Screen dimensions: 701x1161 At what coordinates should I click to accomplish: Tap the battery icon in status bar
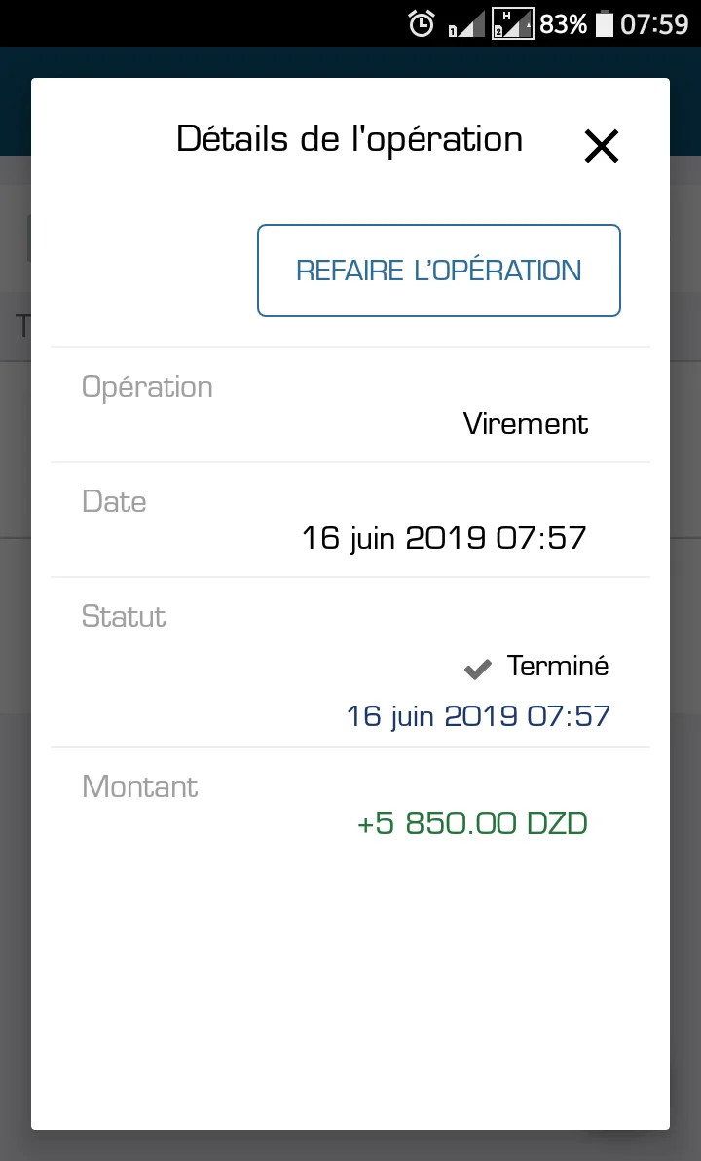pyautogui.click(x=605, y=23)
